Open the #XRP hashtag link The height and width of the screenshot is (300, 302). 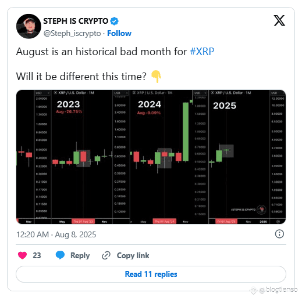point(202,52)
